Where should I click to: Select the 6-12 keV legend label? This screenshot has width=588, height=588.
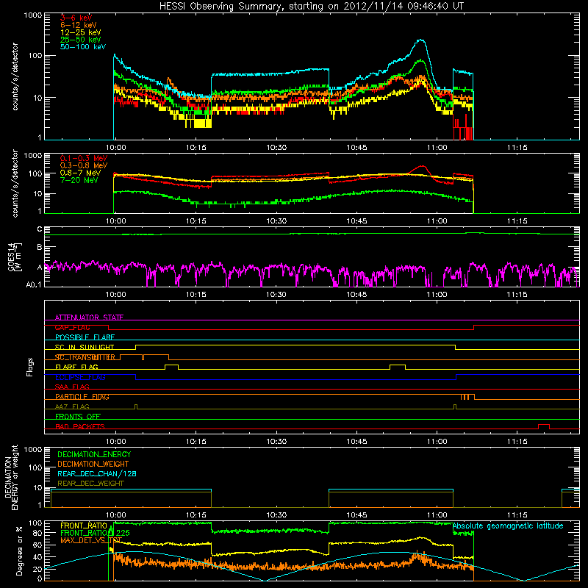pos(78,25)
